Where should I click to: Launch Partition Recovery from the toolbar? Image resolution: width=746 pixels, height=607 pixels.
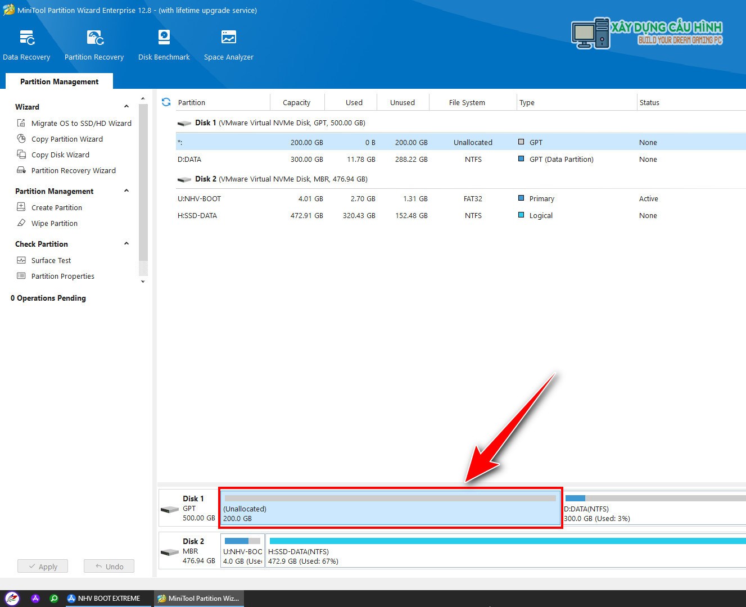coord(94,38)
